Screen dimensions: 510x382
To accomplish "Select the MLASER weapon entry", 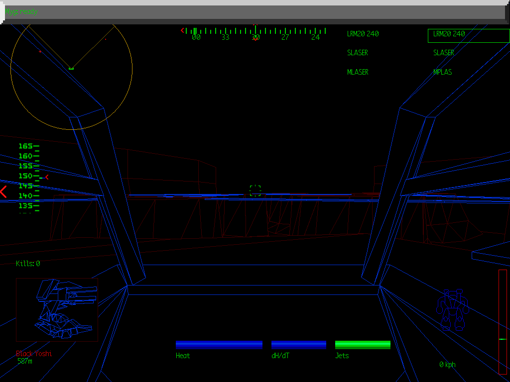I will point(358,72).
